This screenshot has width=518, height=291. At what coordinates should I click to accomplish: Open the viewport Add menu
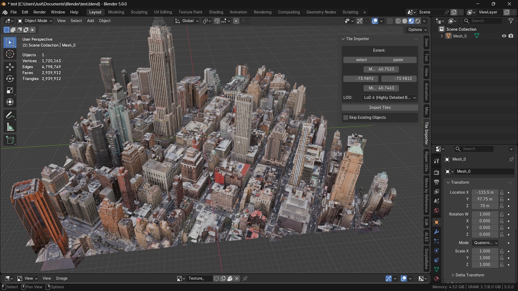pyautogui.click(x=90, y=21)
